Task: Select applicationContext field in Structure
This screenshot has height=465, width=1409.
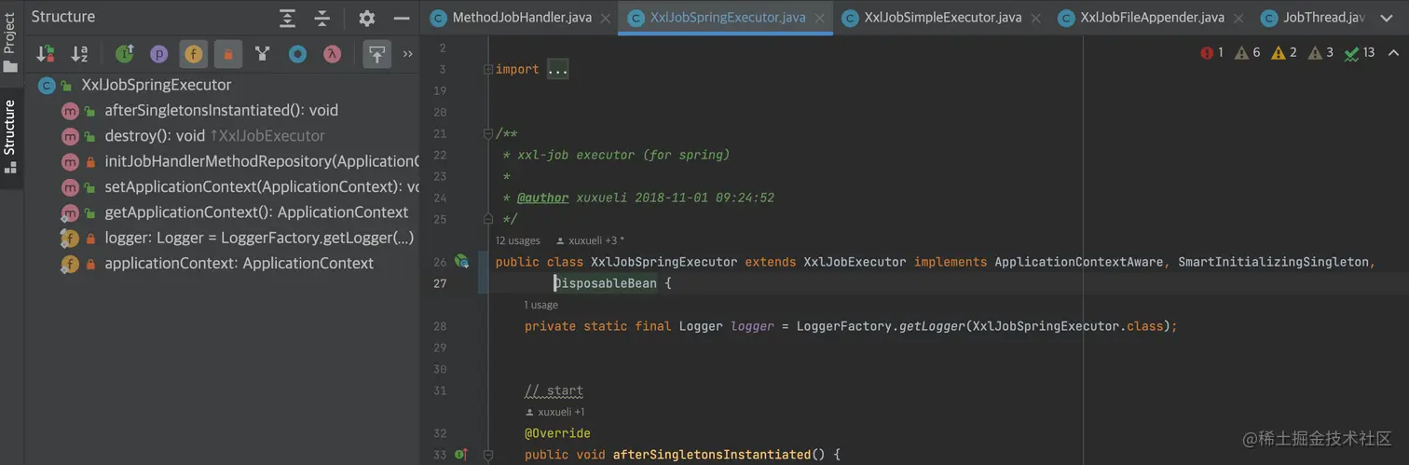Action: pyautogui.click(x=239, y=264)
